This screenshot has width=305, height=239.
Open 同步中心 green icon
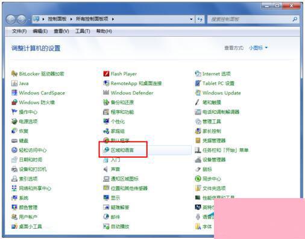coord(198,179)
